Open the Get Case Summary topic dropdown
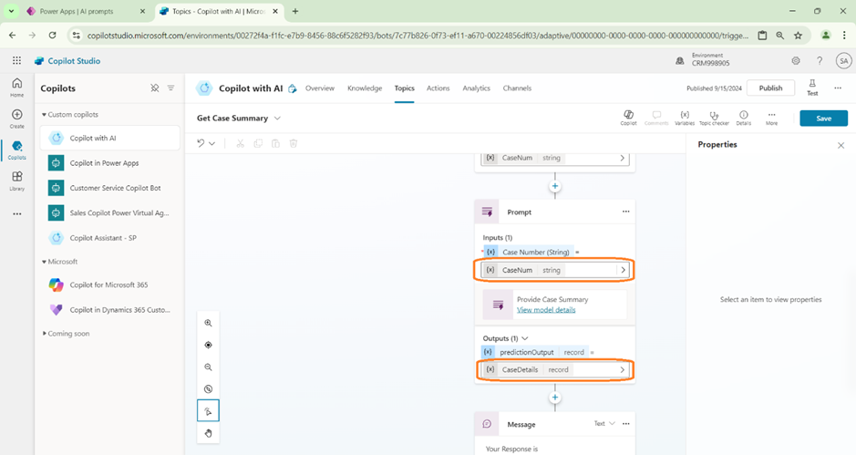This screenshot has width=856, height=455. (277, 119)
